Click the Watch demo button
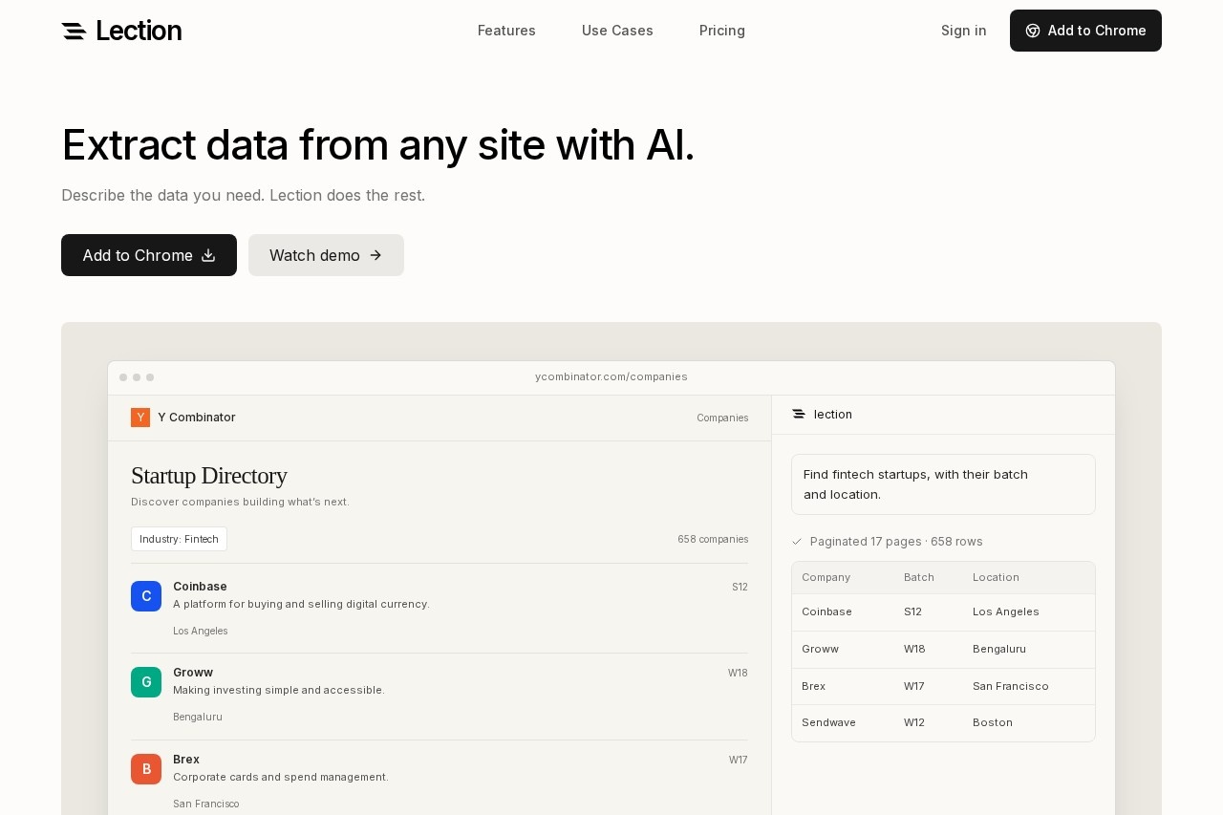Viewport: 1223px width, 815px height. (326, 255)
